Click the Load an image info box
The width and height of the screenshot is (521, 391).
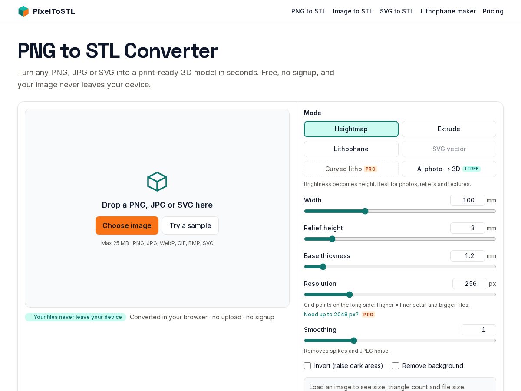[400, 384]
